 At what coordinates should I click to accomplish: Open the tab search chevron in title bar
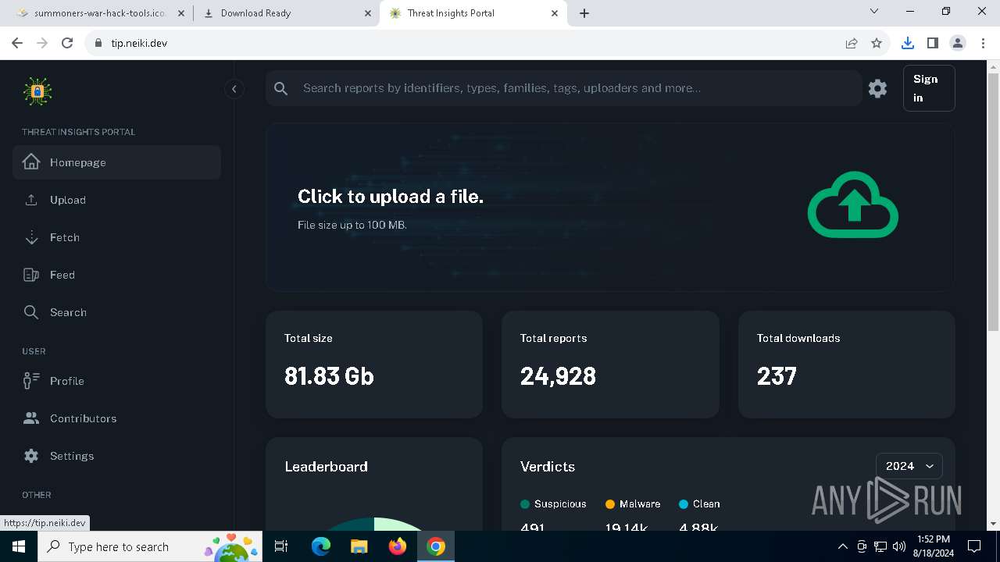click(874, 11)
